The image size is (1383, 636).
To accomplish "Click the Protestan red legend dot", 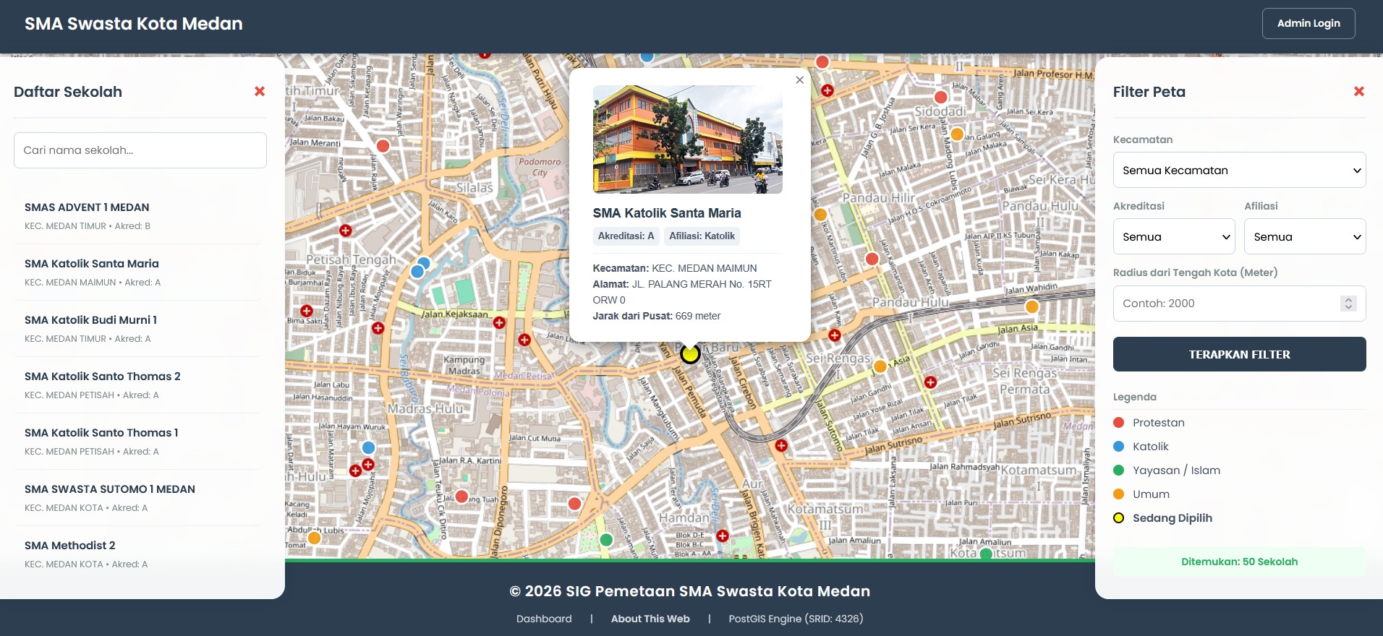I will (x=1118, y=423).
